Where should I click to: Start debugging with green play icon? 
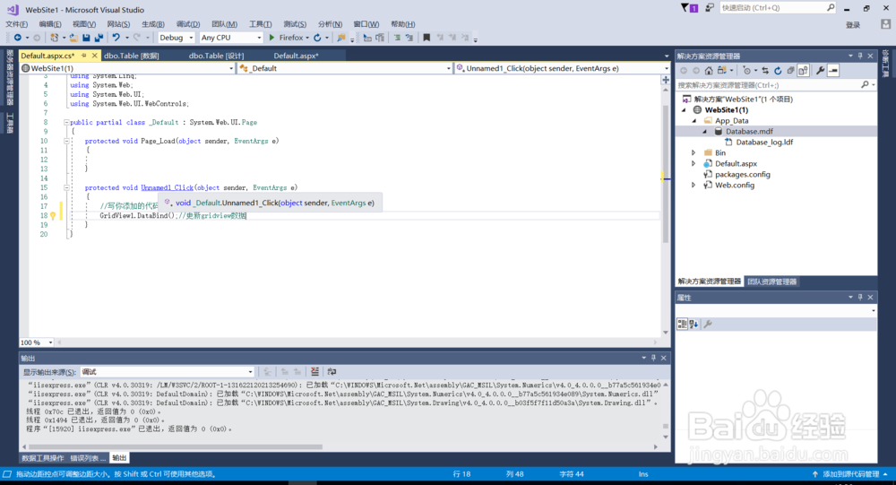pos(272,38)
